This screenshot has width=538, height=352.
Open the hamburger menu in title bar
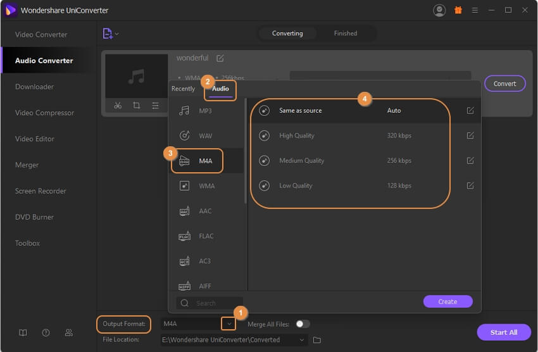(475, 10)
